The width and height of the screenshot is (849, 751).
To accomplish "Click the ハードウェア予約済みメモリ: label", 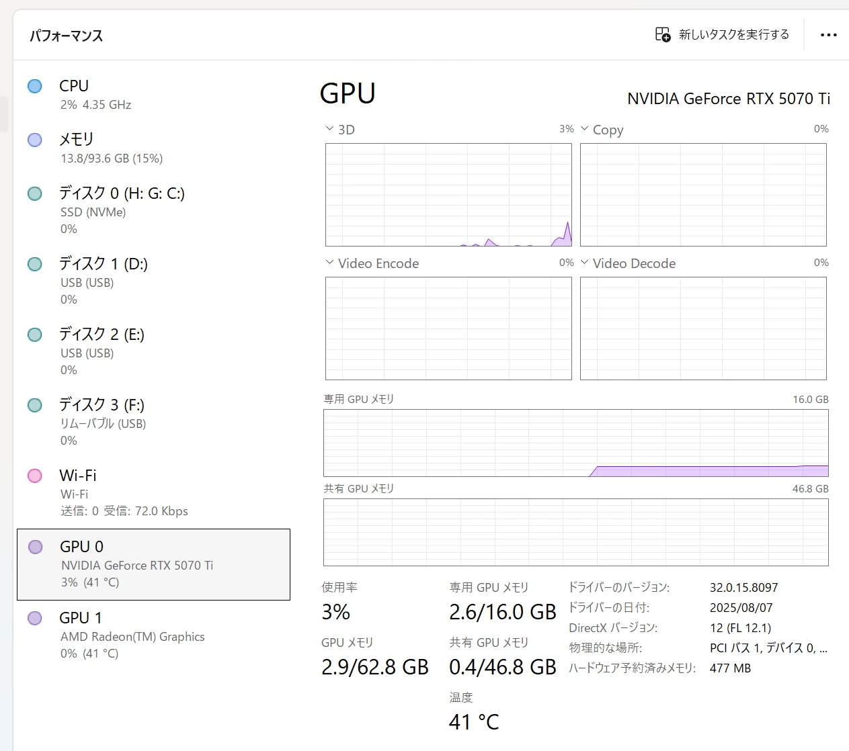I will tap(632, 668).
